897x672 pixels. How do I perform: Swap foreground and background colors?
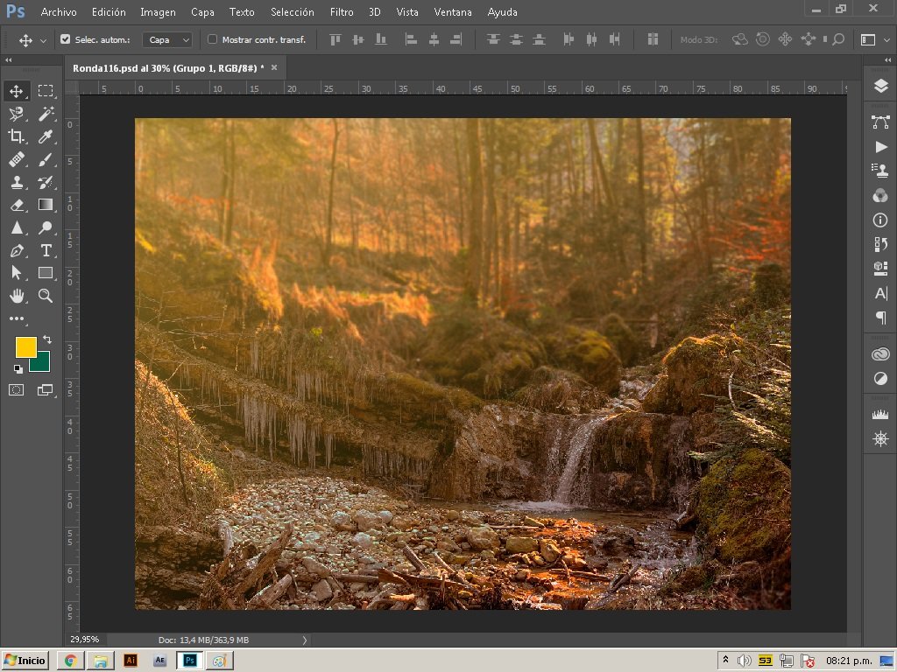(47, 339)
